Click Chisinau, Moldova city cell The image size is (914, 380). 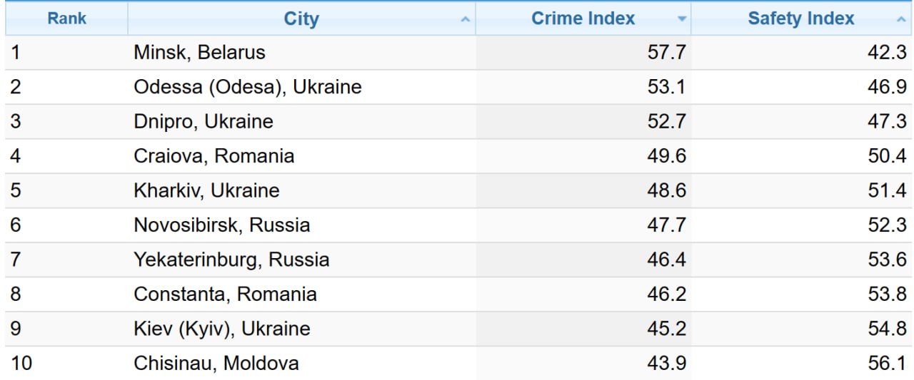216,363
